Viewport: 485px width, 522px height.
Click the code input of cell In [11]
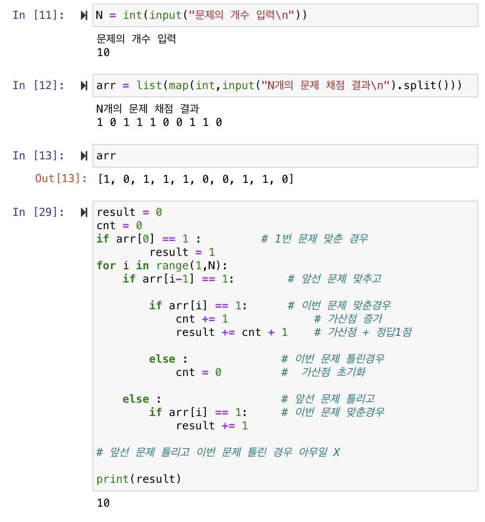285,15
